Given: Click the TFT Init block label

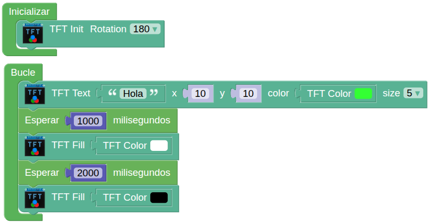Looking at the screenshot, I should pos(66,29).
